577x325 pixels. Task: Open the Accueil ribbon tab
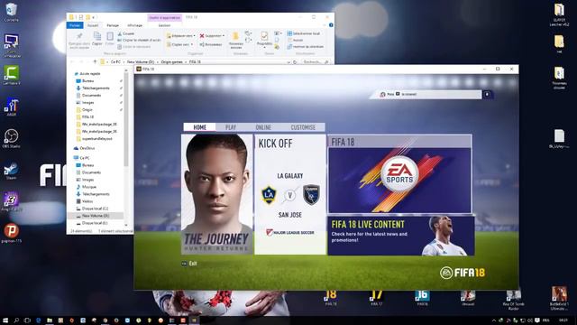pos(93,25)
